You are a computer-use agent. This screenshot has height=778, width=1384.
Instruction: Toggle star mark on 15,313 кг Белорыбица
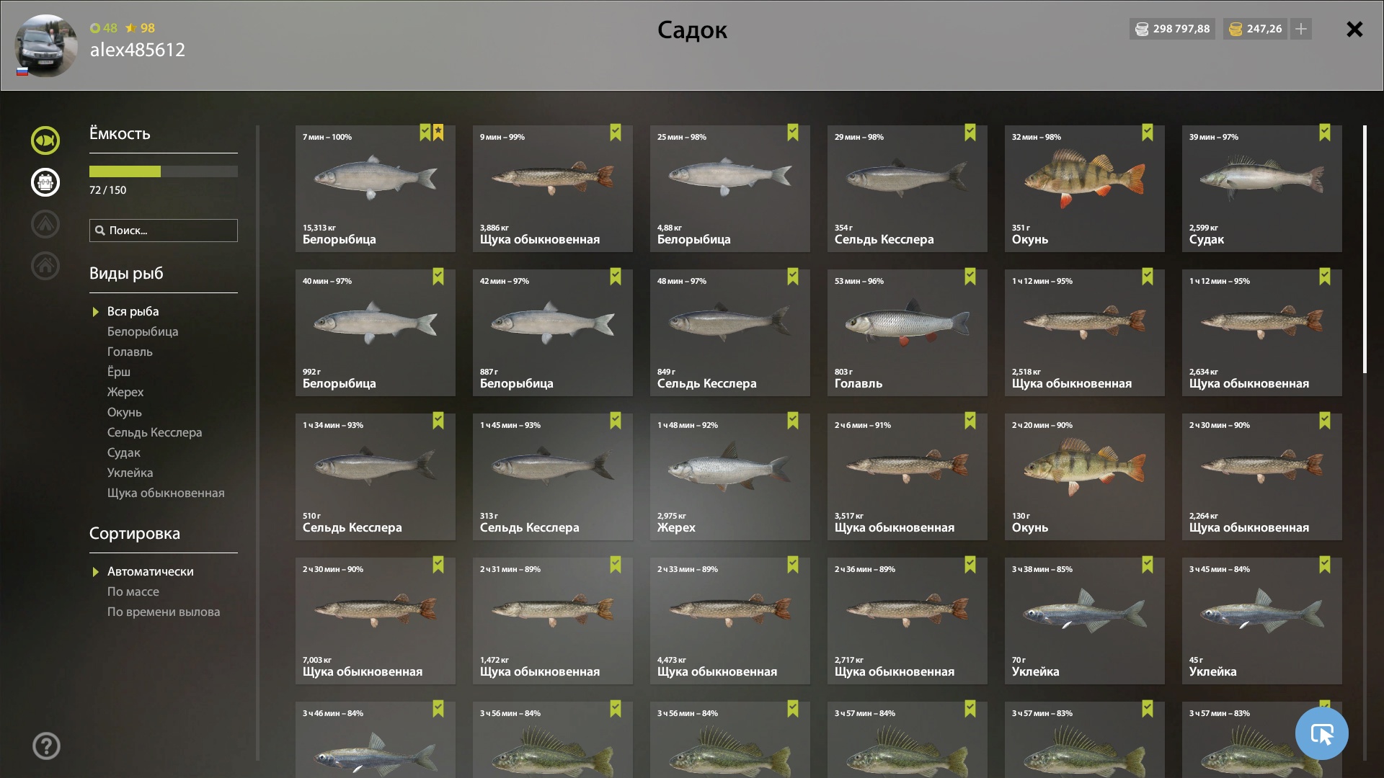438,133
